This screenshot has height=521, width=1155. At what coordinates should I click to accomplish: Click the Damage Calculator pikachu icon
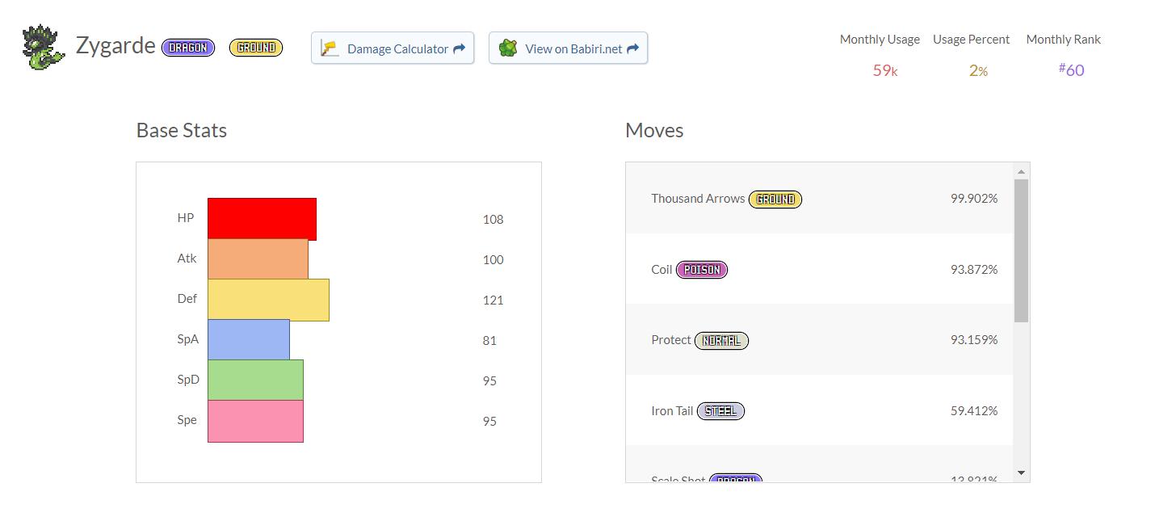pos(329,48)
